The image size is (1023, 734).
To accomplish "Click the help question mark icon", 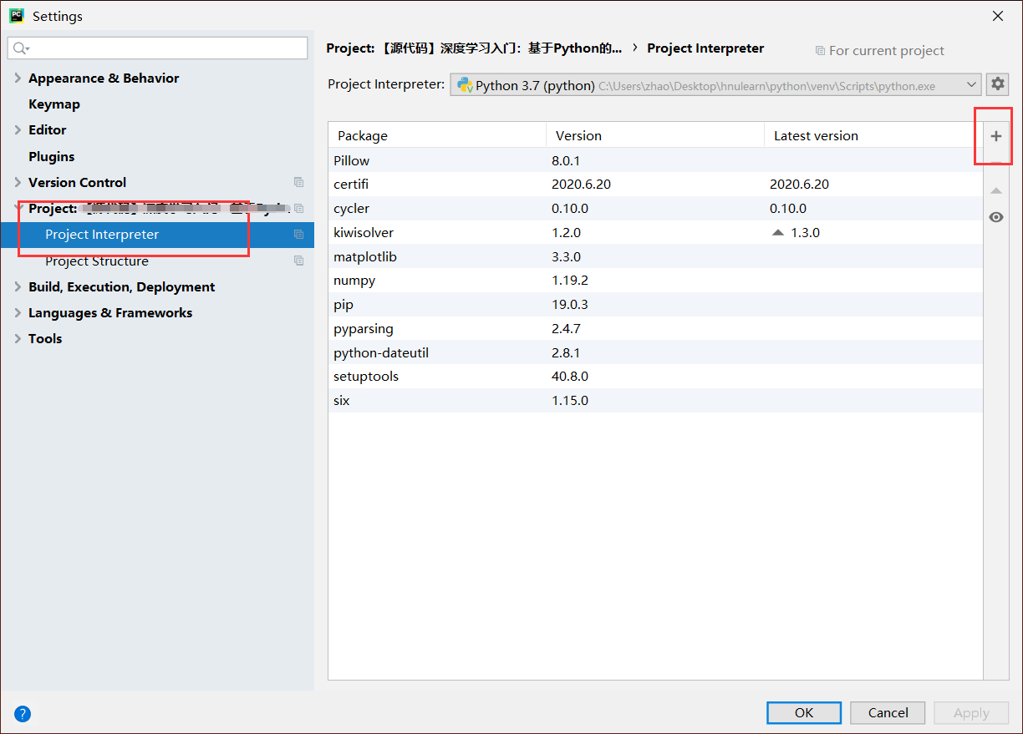I will click(23, 713).
